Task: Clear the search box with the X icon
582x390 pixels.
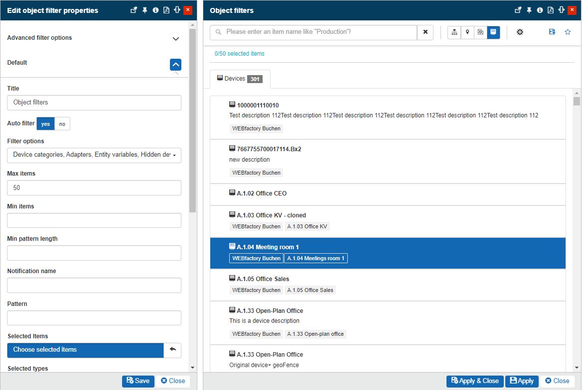Action: click(x=425, y=32)
